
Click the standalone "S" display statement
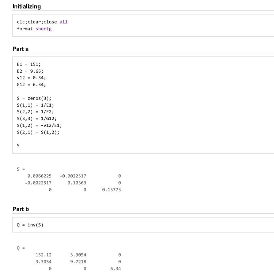(18, 145)
